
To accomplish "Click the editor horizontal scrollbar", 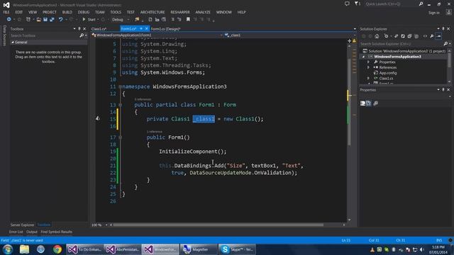I will pos(218,225).
